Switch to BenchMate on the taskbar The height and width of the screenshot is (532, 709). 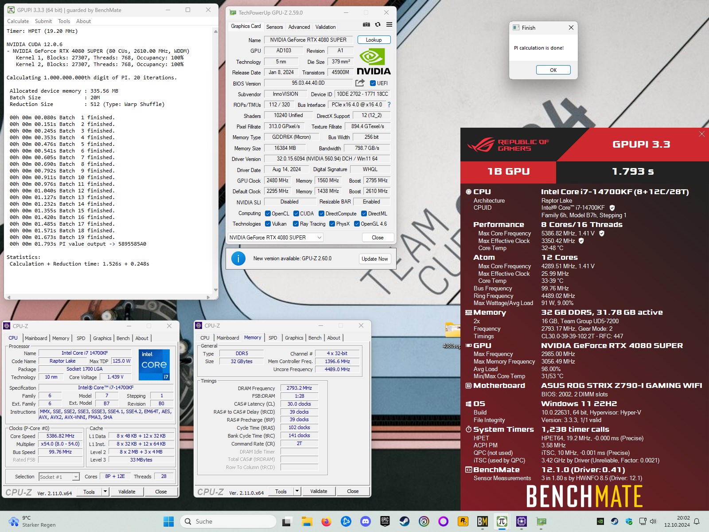[483, 521]
